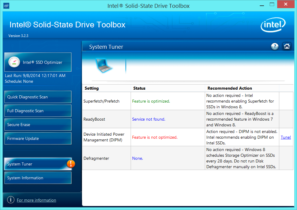This screenshot has width=297, height=210.
Task: Click the DIPM 'Action required' text
Action: tap(242, 137)
